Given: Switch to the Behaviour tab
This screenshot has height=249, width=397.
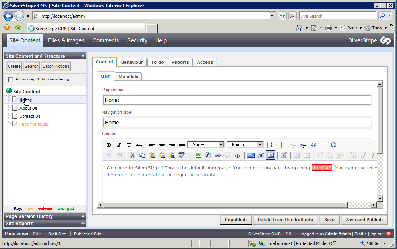Looking at the screenshot, I should tap(132, 62).
